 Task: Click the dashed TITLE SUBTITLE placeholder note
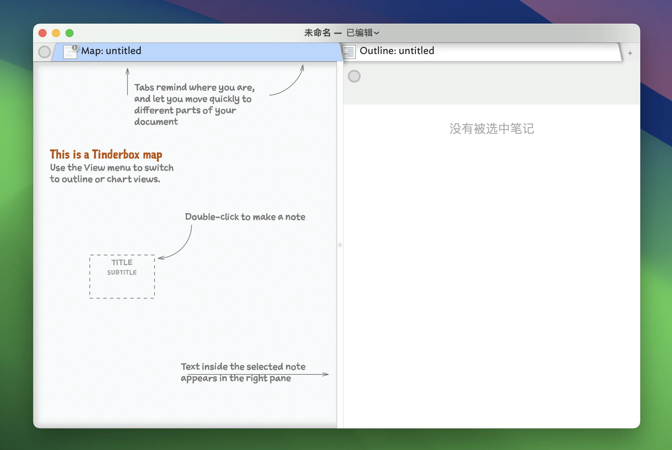coord(122,277)
